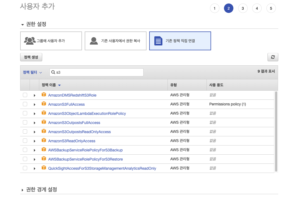Open AmazonS3OutpostsFullAccess policy link
The height and width of the screenshot is (199, 292).
click(x=74, y=123)
